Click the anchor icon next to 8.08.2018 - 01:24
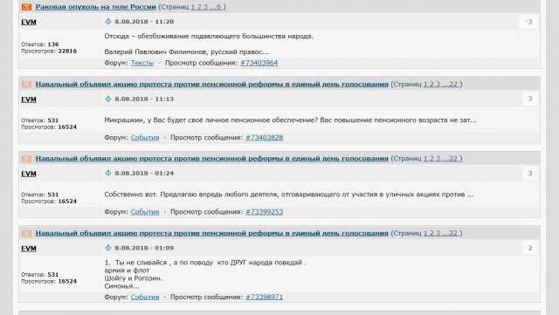The width and height of the screenshot is (559, 315). tap(108, 173)
